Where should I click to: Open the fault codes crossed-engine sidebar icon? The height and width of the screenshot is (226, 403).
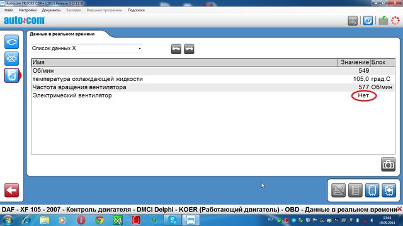11,58
